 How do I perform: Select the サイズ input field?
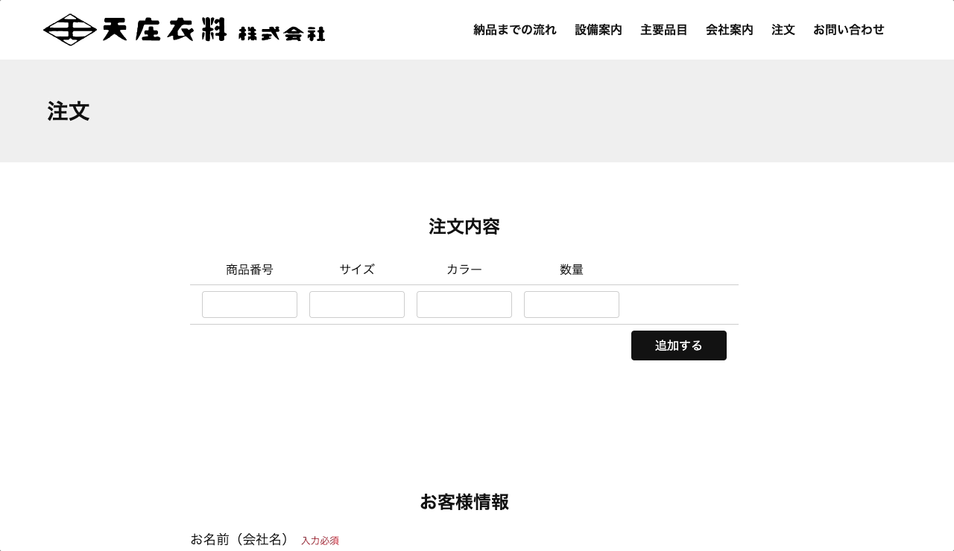(357, 305)
